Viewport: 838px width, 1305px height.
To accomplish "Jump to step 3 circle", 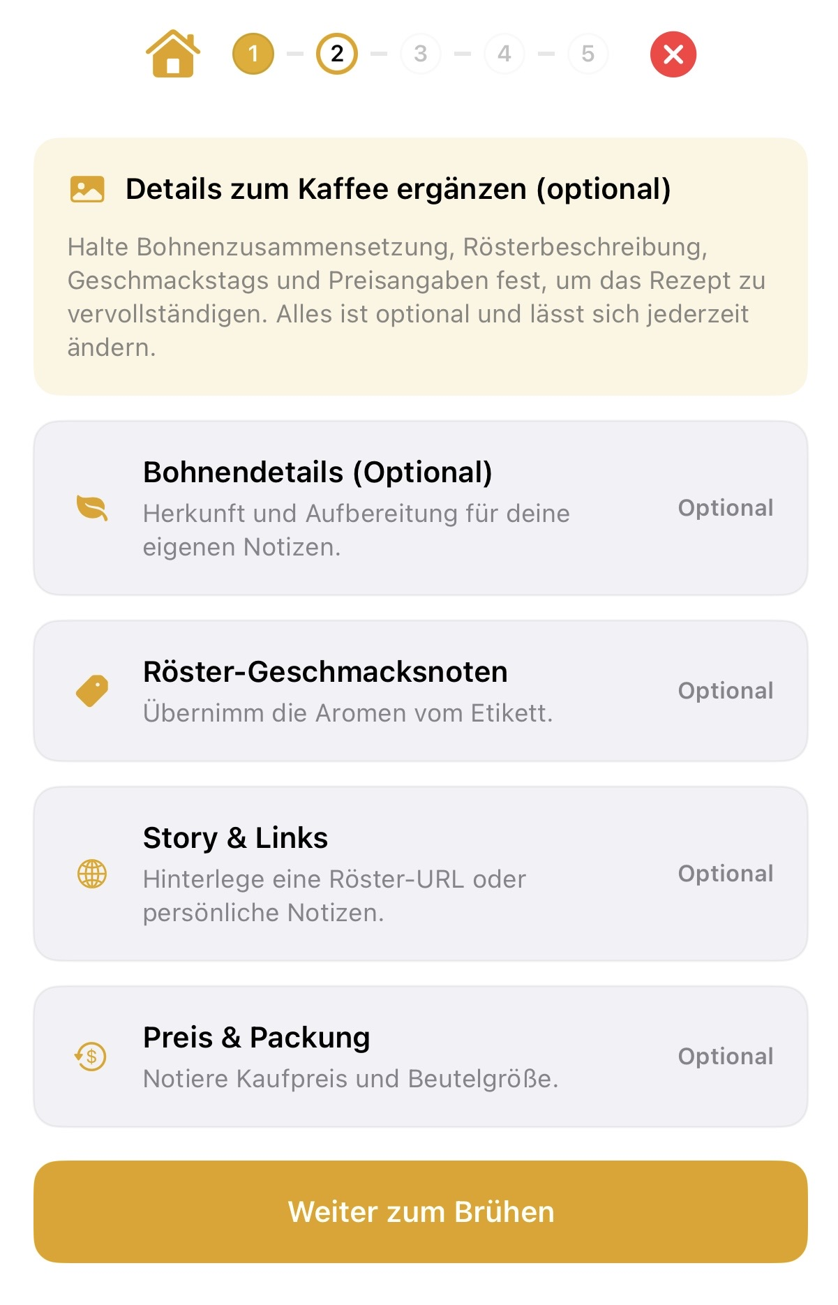I will point(421,54).
